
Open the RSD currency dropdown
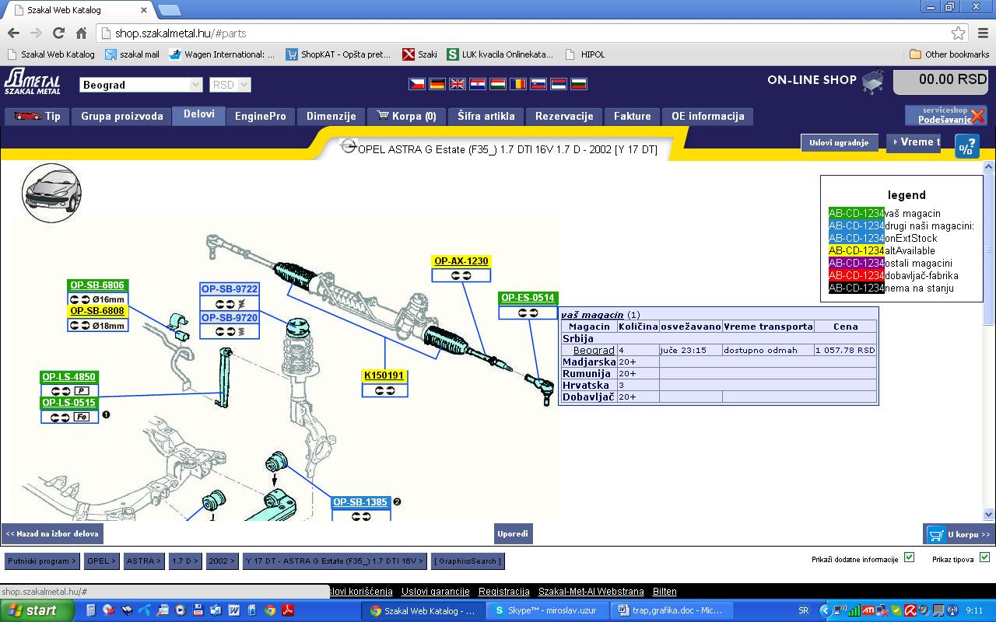pos(230,85)
